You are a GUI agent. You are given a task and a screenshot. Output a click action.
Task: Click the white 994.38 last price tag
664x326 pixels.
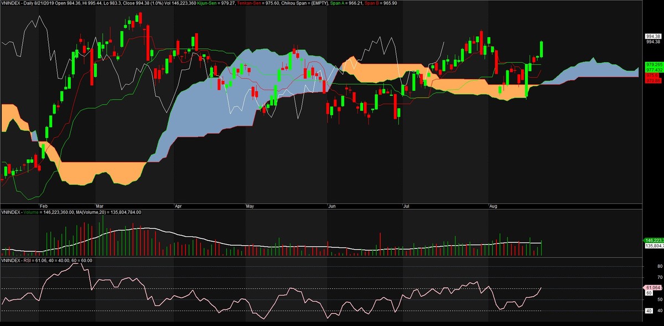[653, 36]
